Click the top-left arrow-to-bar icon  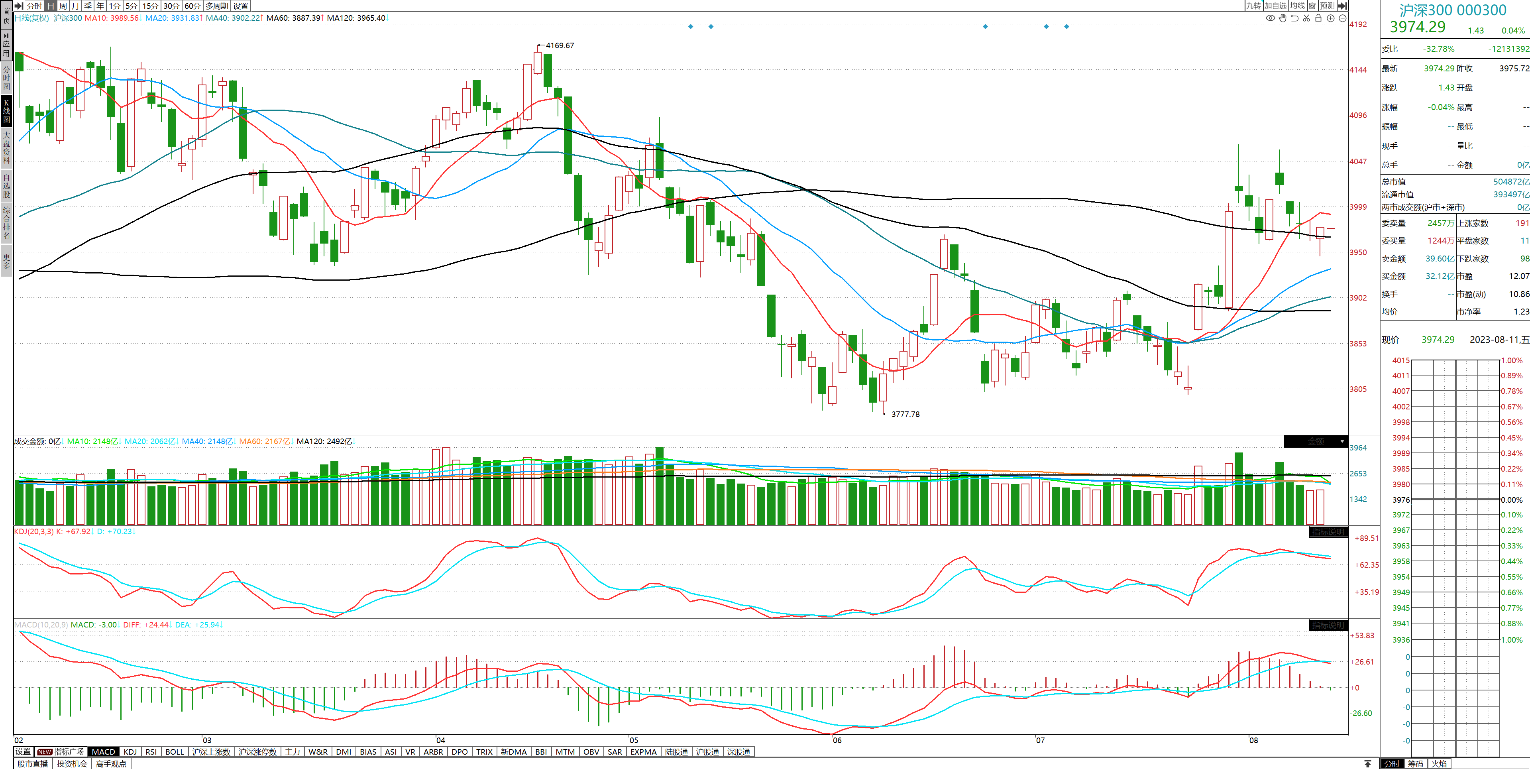19,6
